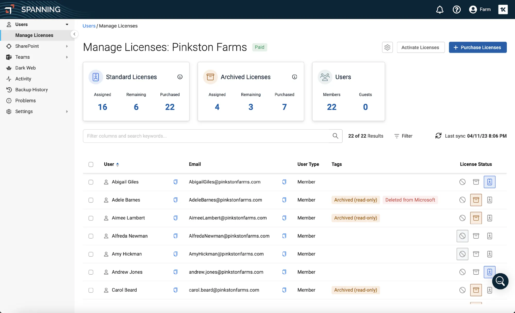Open Backup History in sidebar
The height and width of the screenshot is (313, 515).
tap(31, 90)
